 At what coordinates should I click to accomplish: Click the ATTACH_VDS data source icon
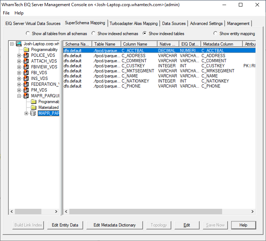point(26,61)
